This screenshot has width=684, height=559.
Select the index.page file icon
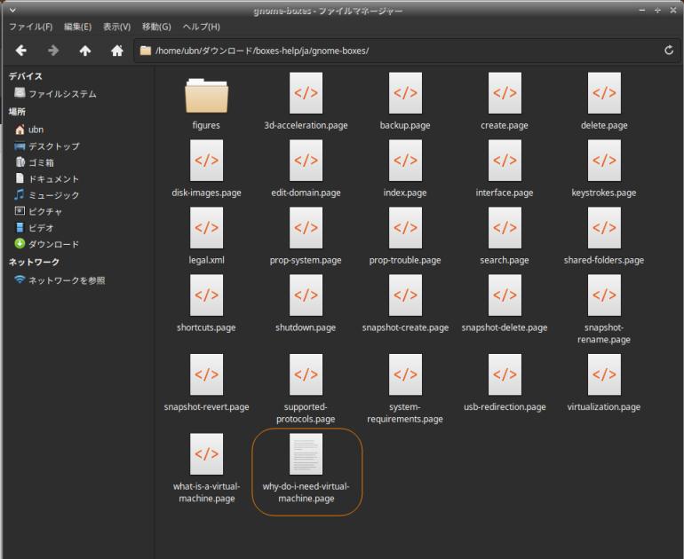point(405,161)
